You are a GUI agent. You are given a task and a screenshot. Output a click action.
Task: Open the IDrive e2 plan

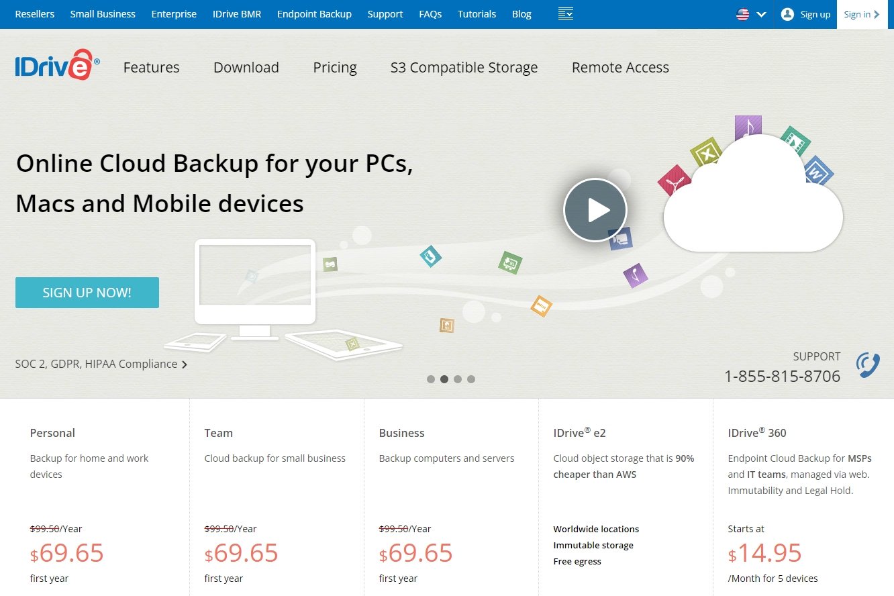click(580, 433)
